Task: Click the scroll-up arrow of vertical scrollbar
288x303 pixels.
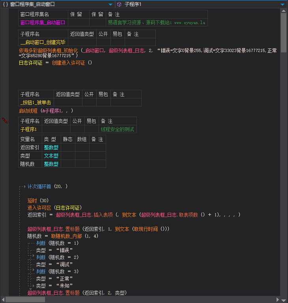Action: click(x=284, y=11)
